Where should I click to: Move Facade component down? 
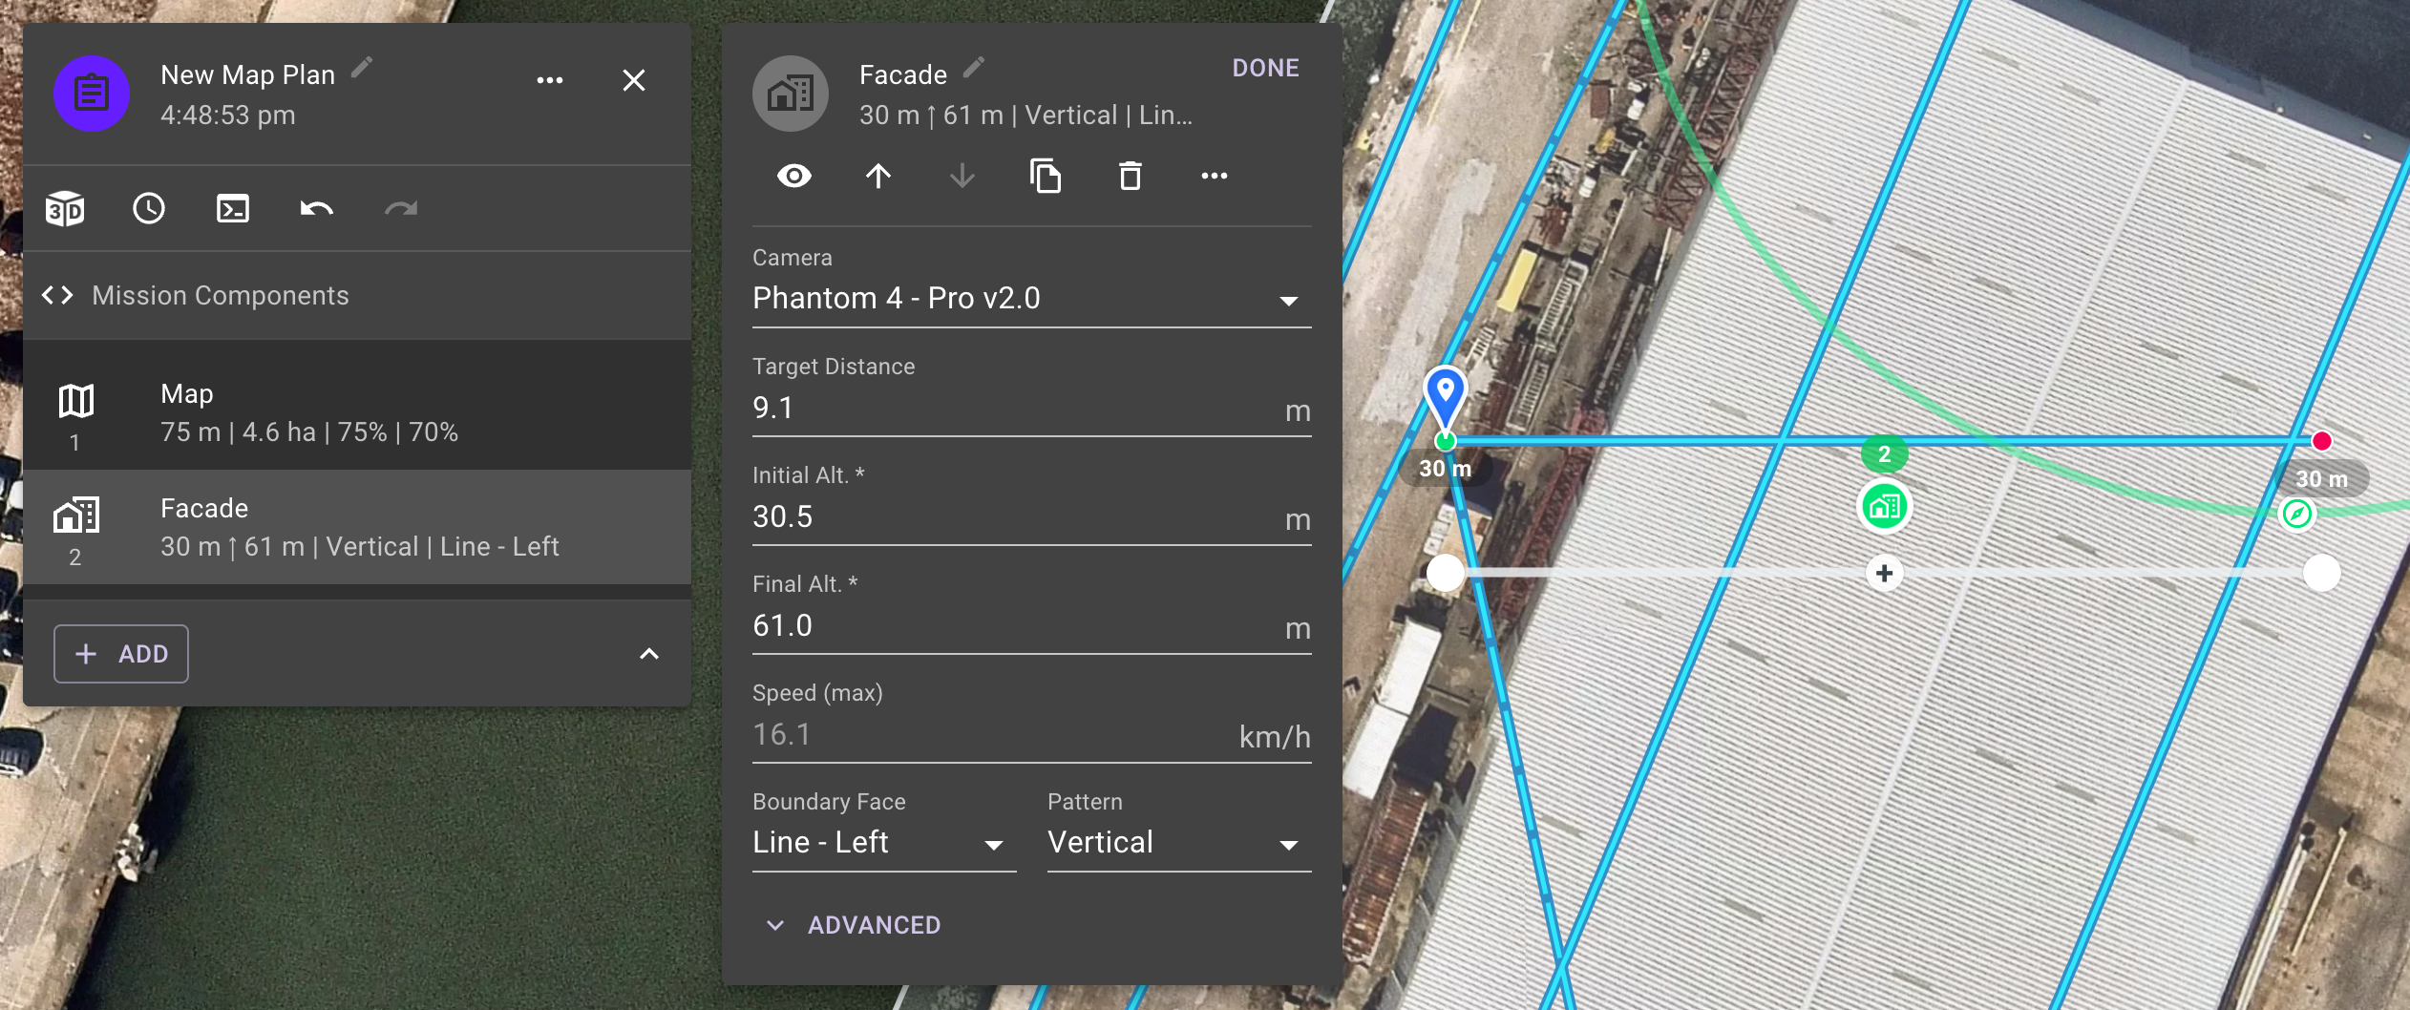pos(962,176)
